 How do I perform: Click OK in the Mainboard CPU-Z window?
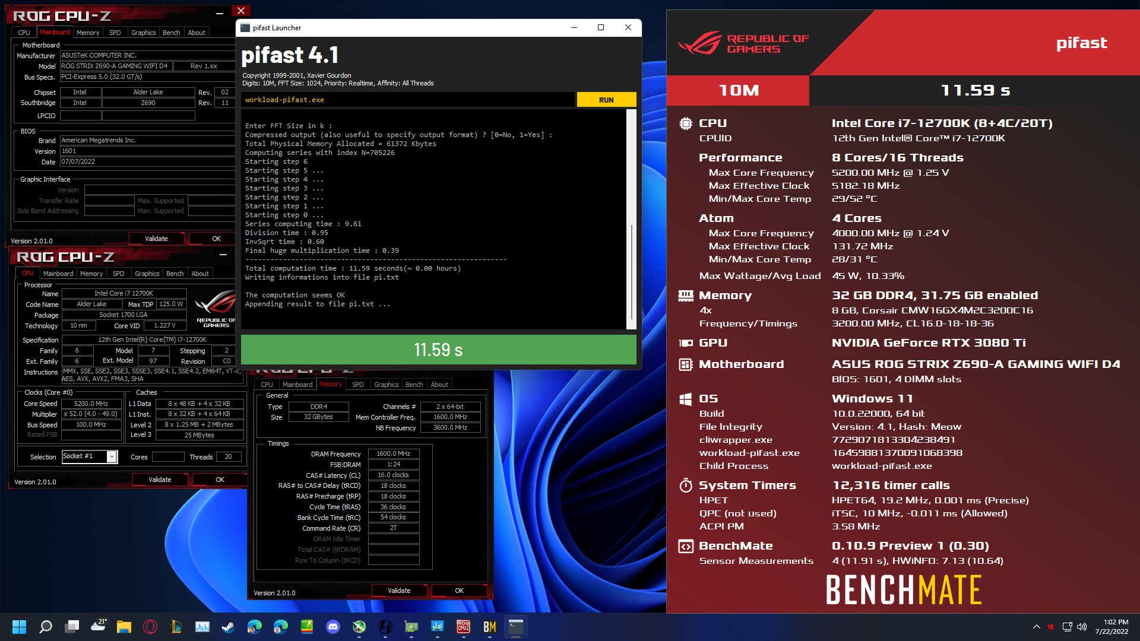(217, 239)
